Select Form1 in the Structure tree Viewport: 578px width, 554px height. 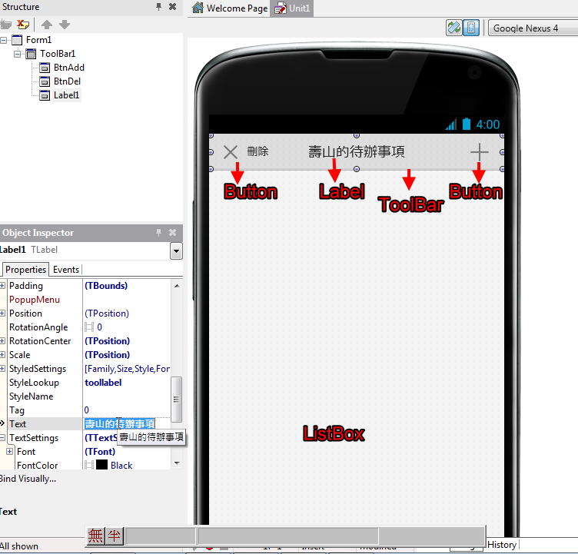38,40
